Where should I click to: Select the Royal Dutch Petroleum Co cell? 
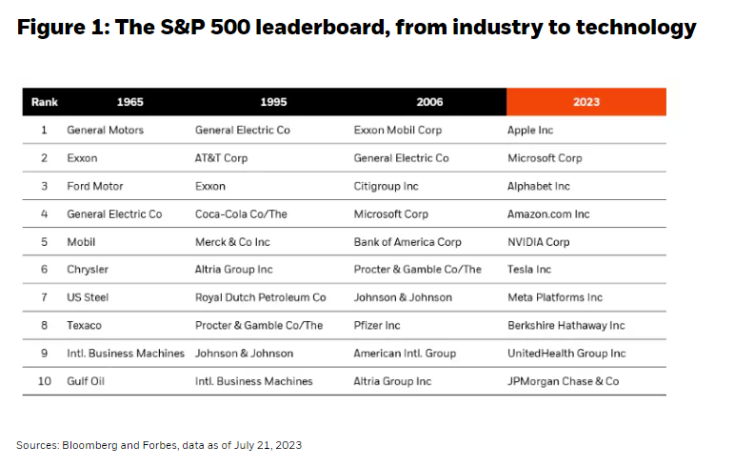[x=260, y=297]
